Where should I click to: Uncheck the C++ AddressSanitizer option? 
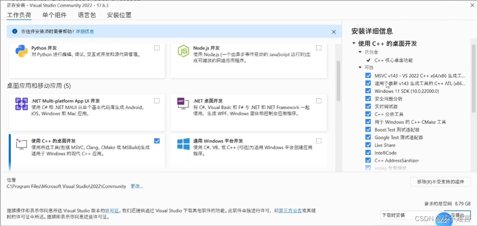coord(368,160)
